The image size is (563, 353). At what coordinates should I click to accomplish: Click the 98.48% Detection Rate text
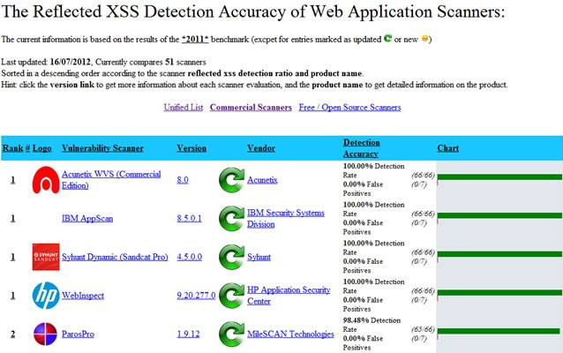tap(372, 325)
